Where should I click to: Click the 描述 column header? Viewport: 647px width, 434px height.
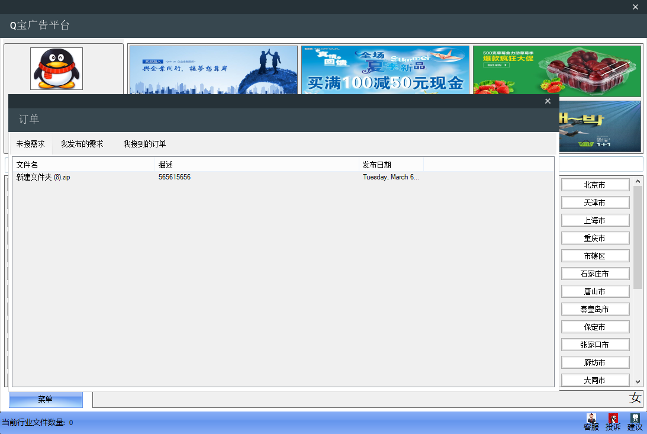coord(256,165)
